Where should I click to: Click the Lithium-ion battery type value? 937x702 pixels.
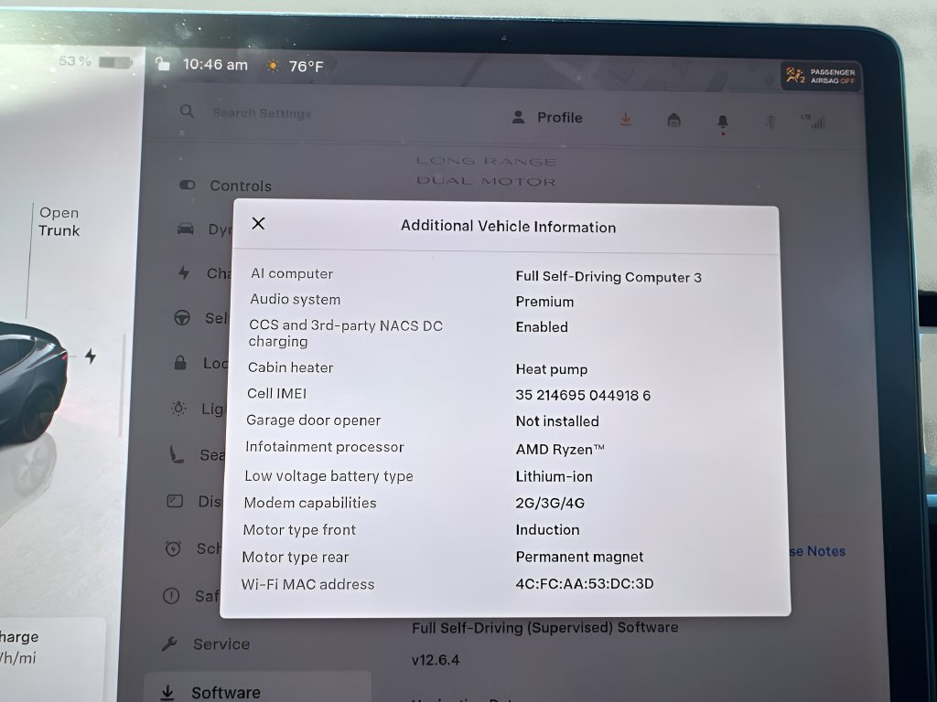(x=554, y=476)
